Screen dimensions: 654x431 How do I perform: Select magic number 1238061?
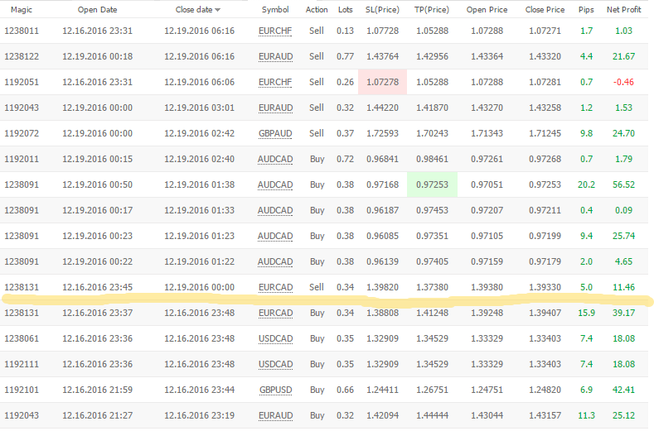click(x=22, y=338)
